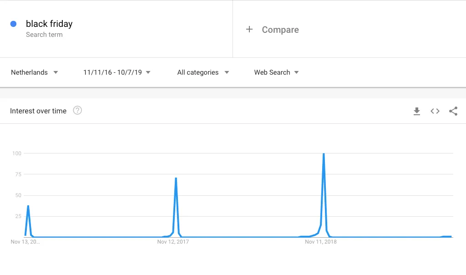This screenshot has height=275, width=466.
Task: Download the interest over time data
Action: click(x=417, y=111)
